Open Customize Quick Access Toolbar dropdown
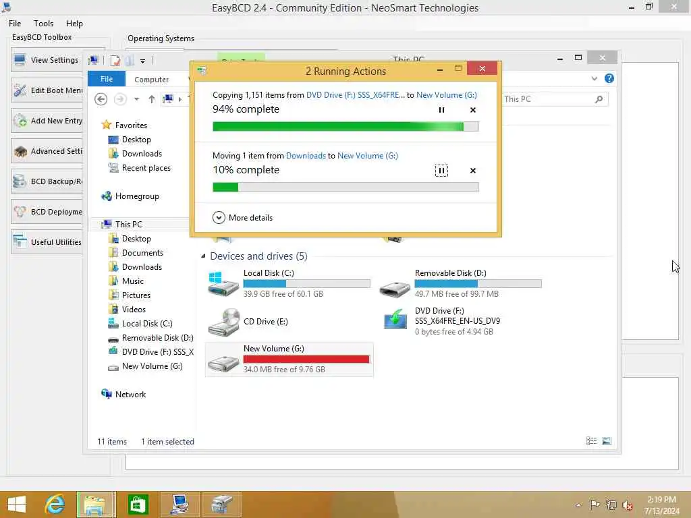Image resolution: width=691 pixels, height=518 pixels. tap(142, 61)
